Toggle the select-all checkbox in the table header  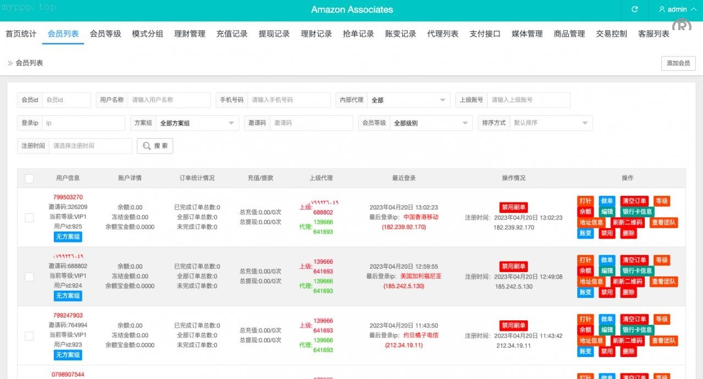(30, 178)
